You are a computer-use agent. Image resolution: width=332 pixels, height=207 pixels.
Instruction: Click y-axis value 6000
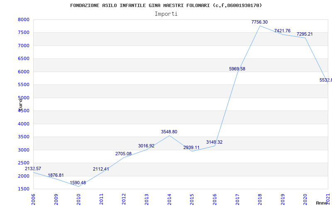click(24, 72)
